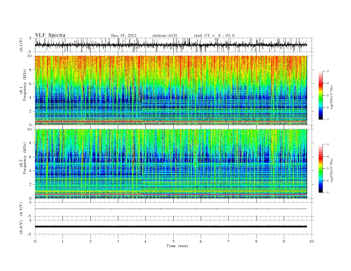Click the "ch.2 Frequency (kHz)" axis label
The width and height of the screenshot is (351, 271).
(23, 159)
